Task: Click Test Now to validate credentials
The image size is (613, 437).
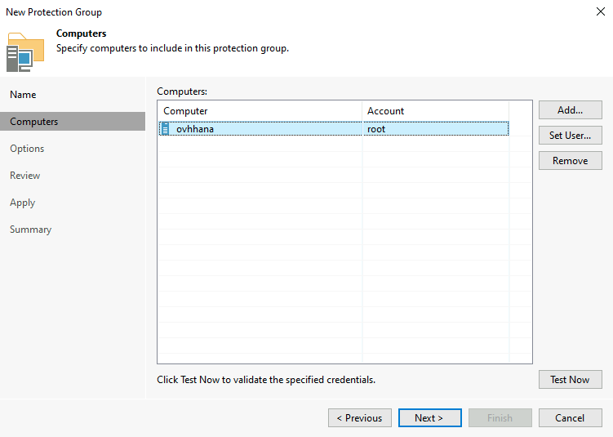Action: 570,380
